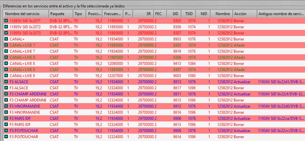Click the TV icon beside 11895V SID 0x2072
Screen dimensions: 305x141
(6, 27)
